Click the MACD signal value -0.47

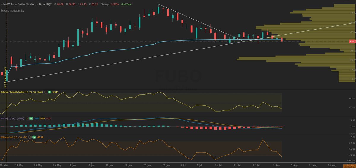(x=43, y=118)
